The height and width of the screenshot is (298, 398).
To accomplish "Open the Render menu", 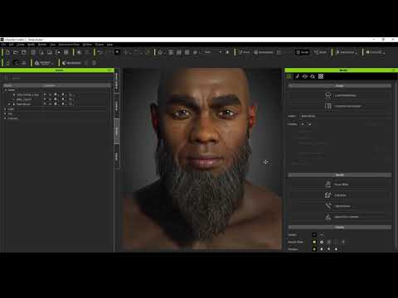I will [42, 45].
